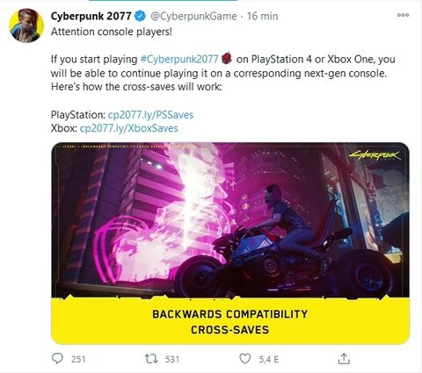This screenshot has width=422, height=373.
Task: Open the cp2077.ly/PSSaves link
Action: coord(150,115)
